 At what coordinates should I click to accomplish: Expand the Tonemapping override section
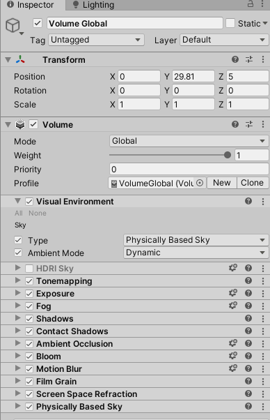18,280
